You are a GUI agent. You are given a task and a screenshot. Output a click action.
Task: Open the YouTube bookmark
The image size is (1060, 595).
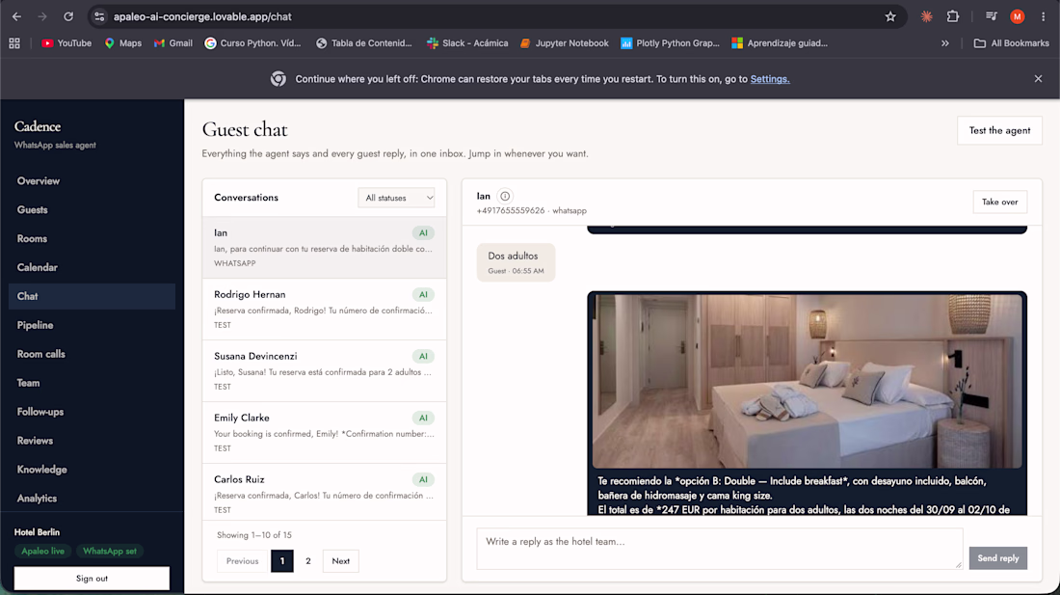point(66,43)
